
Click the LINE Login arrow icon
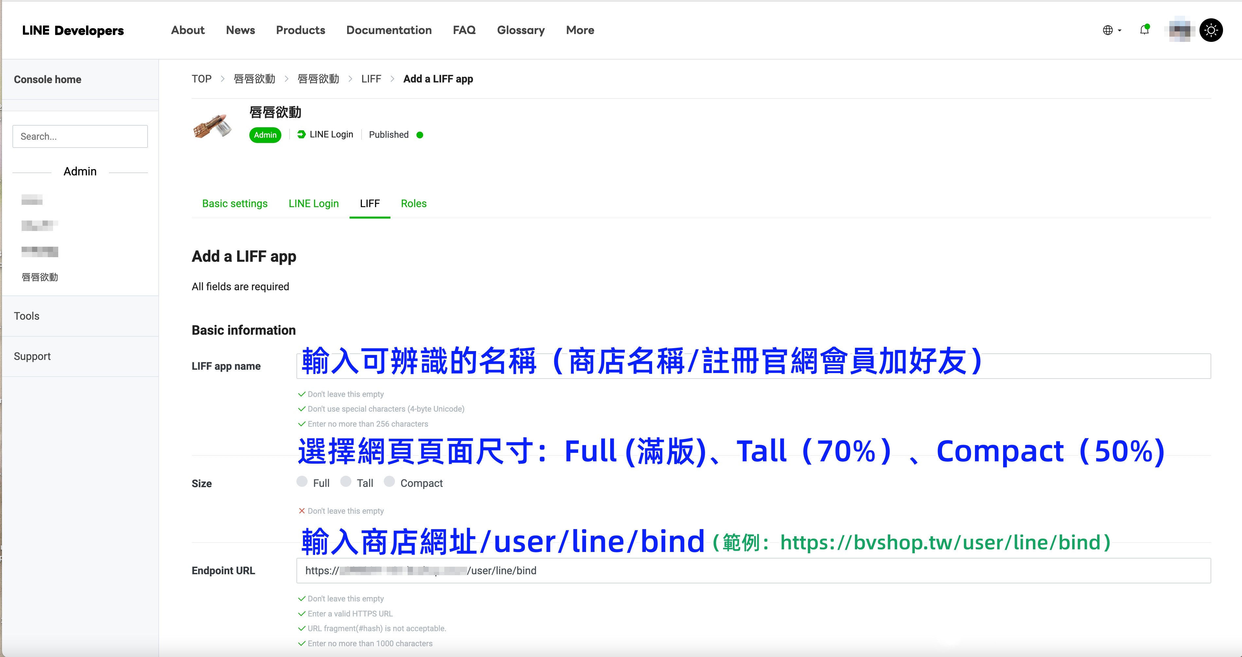tap(301, 134)
